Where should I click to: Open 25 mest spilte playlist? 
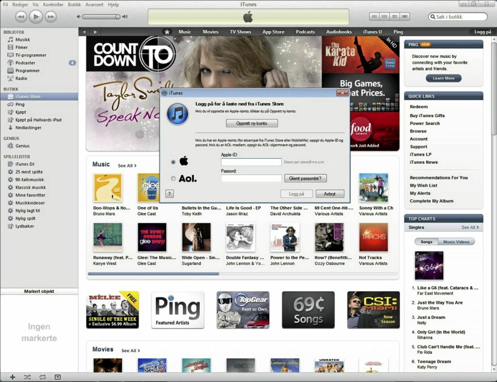[x=29, y=172]
